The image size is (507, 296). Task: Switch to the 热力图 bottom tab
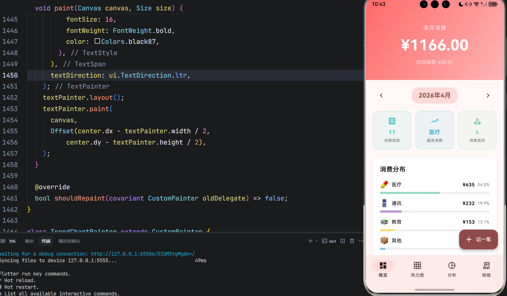[417, 269]
